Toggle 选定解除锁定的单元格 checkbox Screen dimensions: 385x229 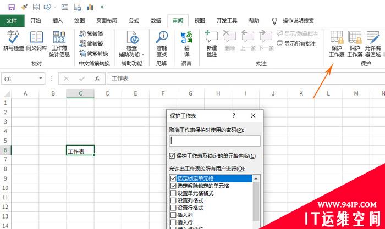coord(173,186)
